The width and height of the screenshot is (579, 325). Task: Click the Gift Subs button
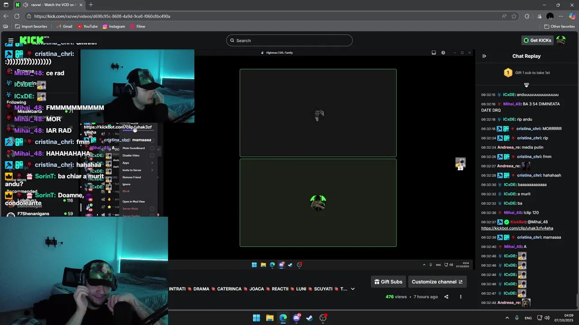coord(388,282)
